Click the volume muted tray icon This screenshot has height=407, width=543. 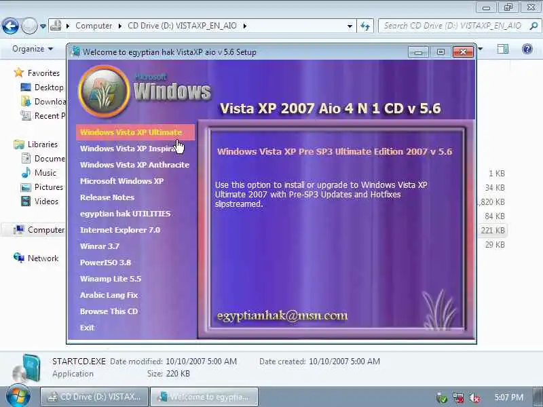(x=474, y=398)
